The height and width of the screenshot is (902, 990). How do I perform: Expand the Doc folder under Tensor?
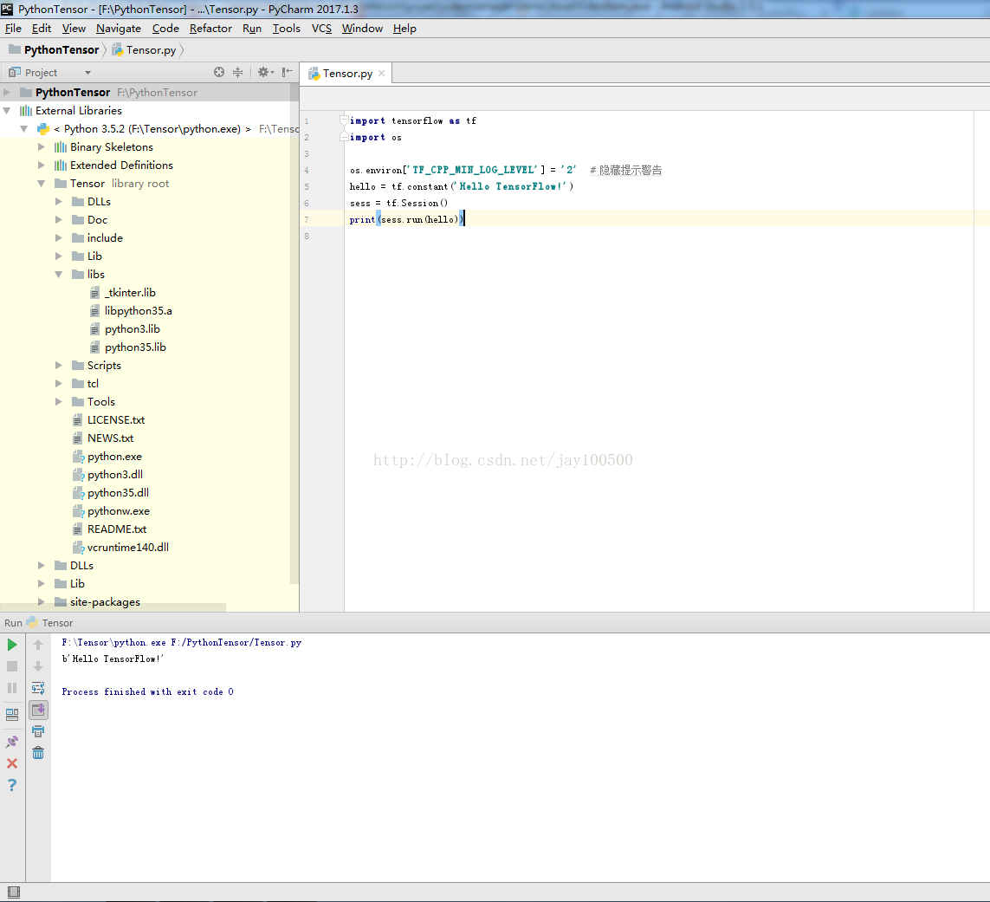coord(59,220)
